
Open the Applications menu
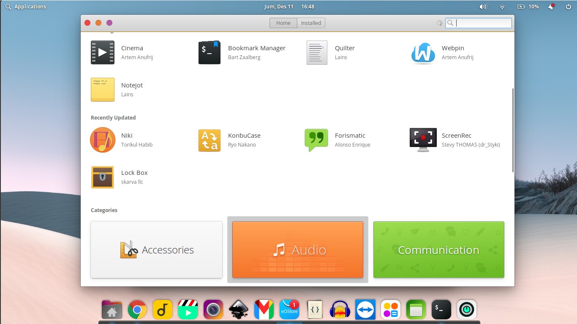pyautogui.click(x=26, y=6)
